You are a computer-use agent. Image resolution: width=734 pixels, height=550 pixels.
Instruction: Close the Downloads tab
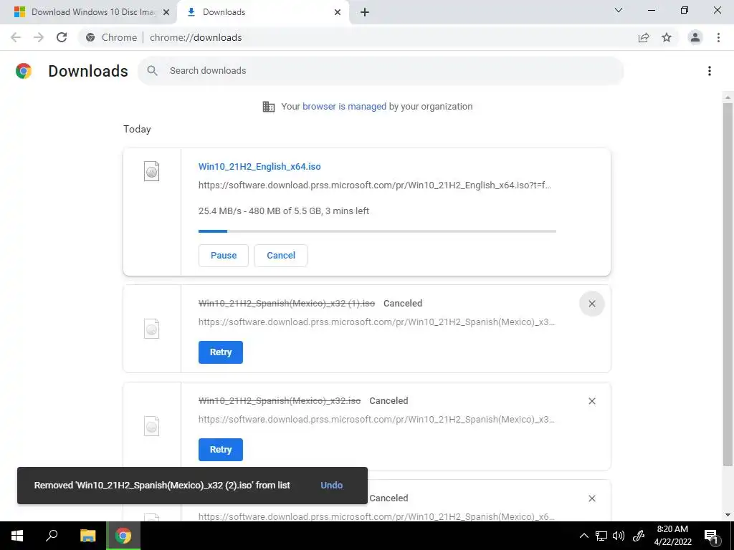(338, 12)
